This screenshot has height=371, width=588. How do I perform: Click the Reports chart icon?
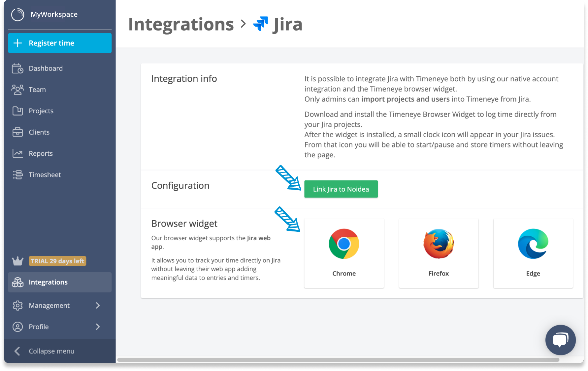(x=17, y=153)
